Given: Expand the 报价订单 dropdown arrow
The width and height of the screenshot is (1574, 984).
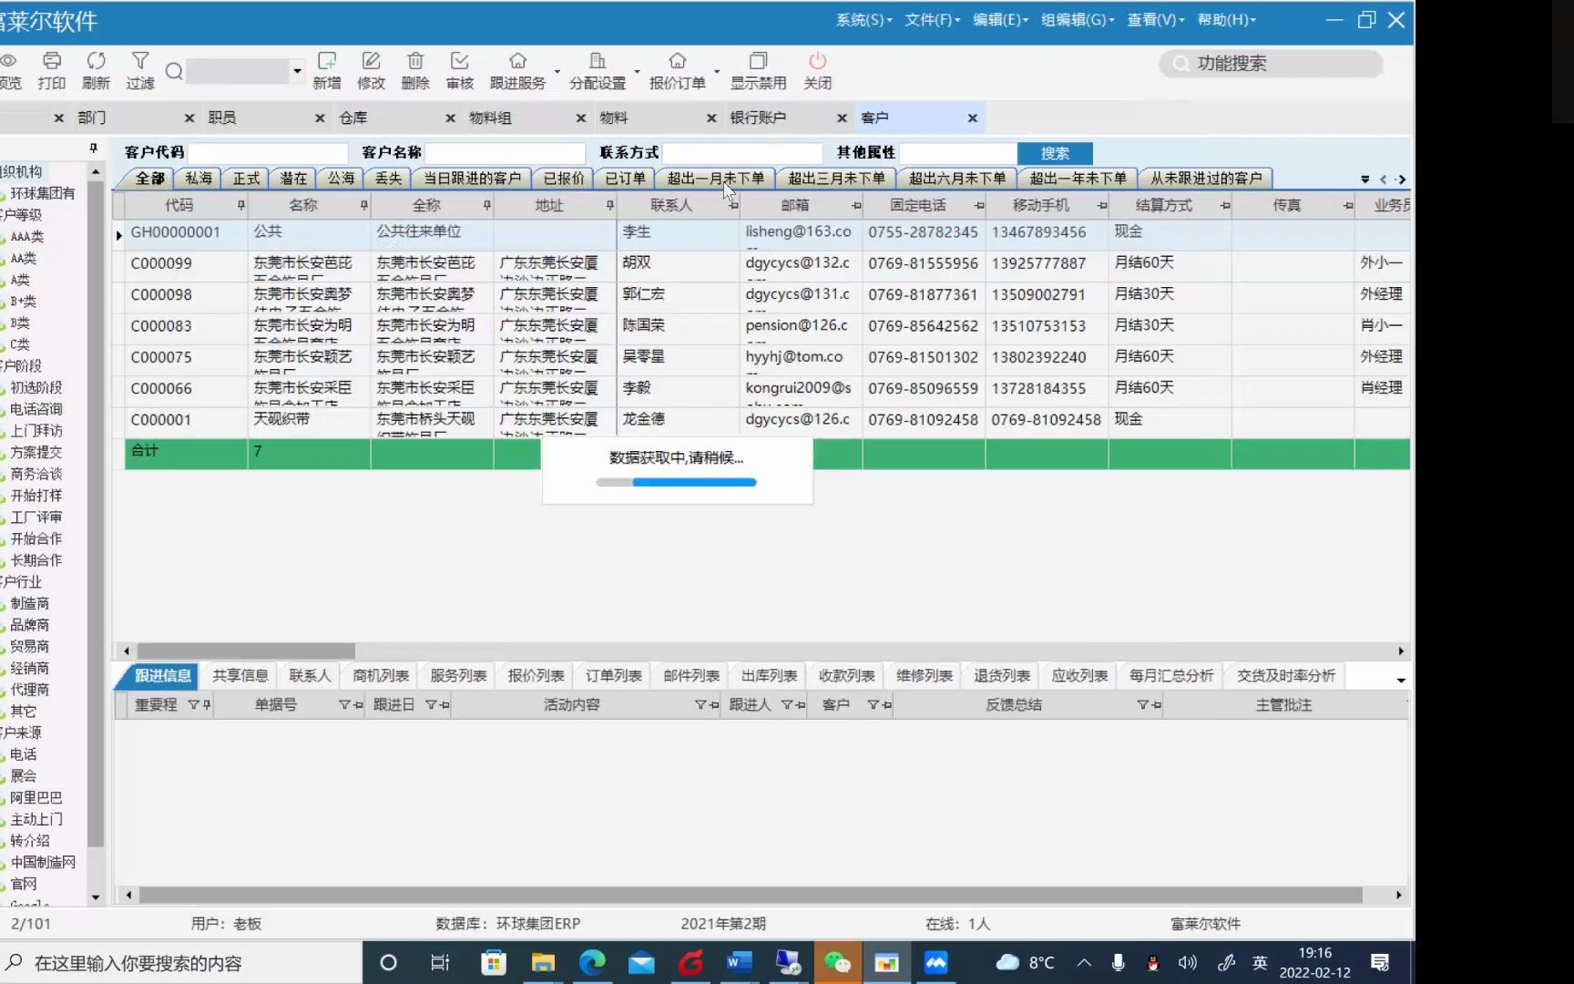Looking at the screenshot, I should (717, 71).
